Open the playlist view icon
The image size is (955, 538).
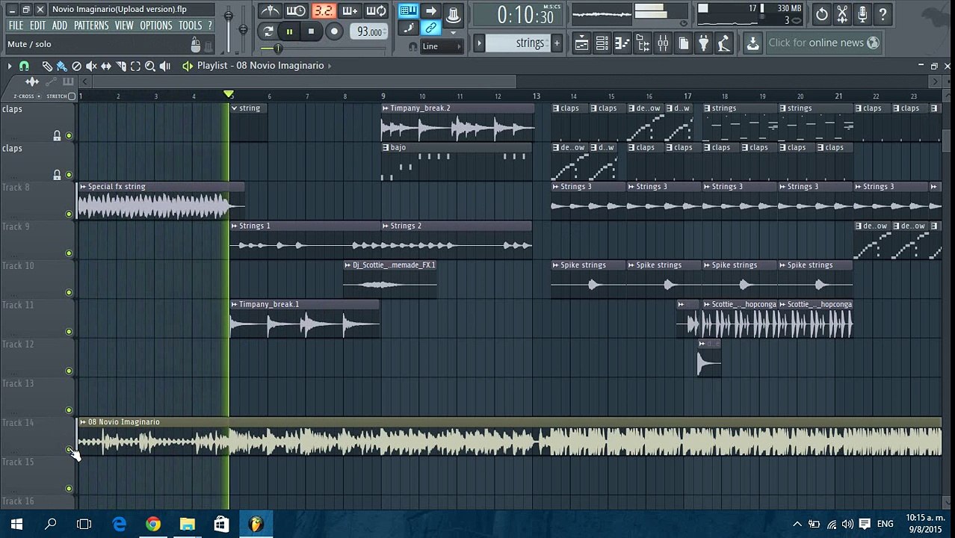(581, 43)
